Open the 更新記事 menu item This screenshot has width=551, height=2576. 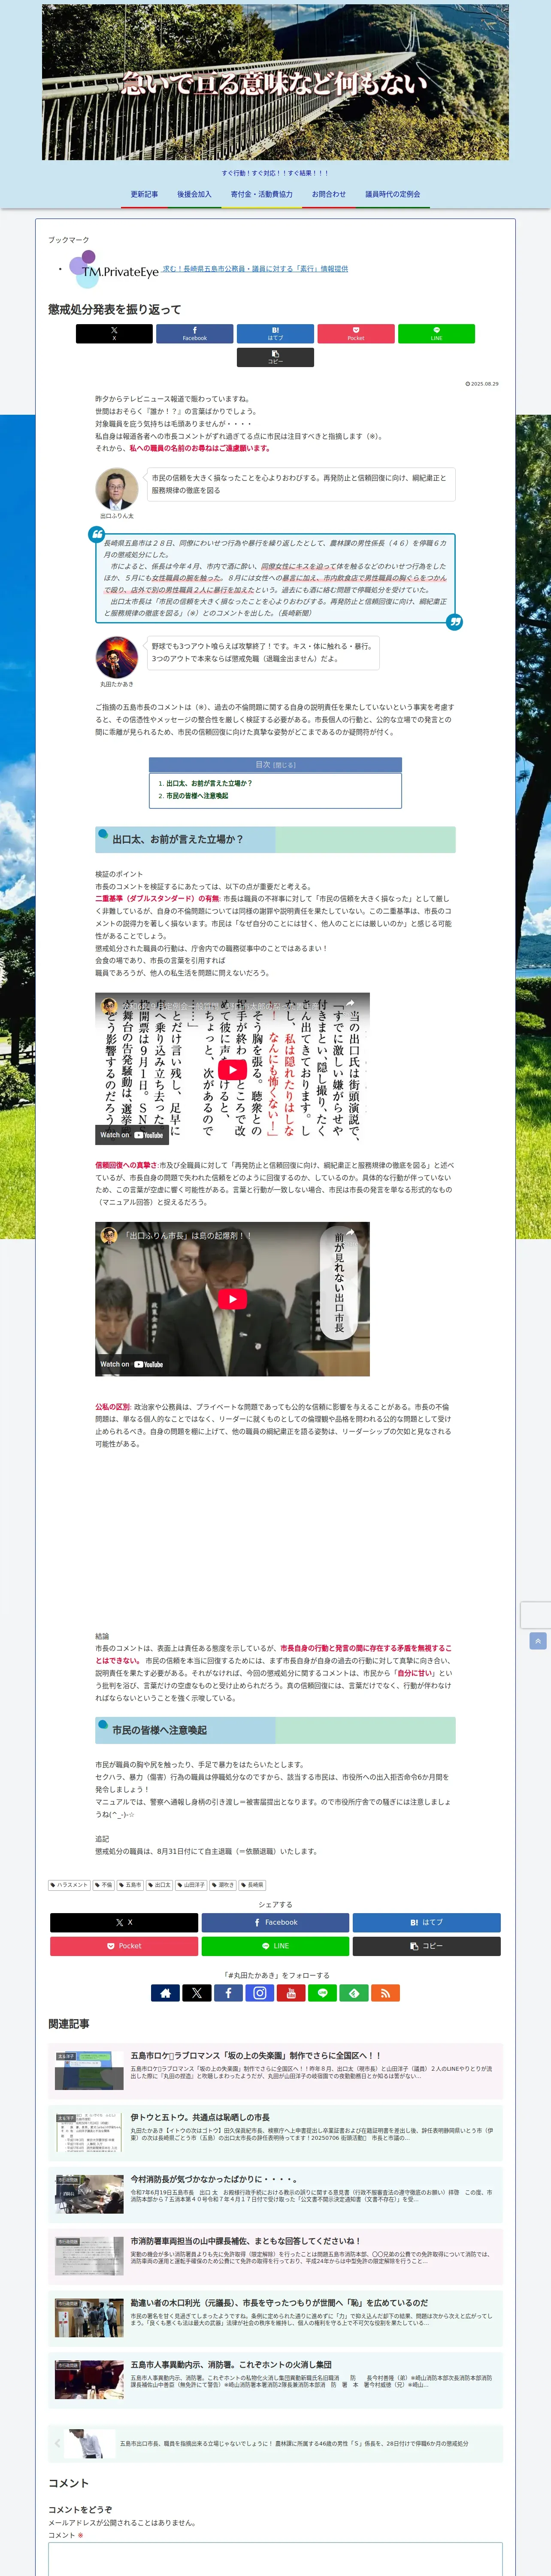click(144, 194)
